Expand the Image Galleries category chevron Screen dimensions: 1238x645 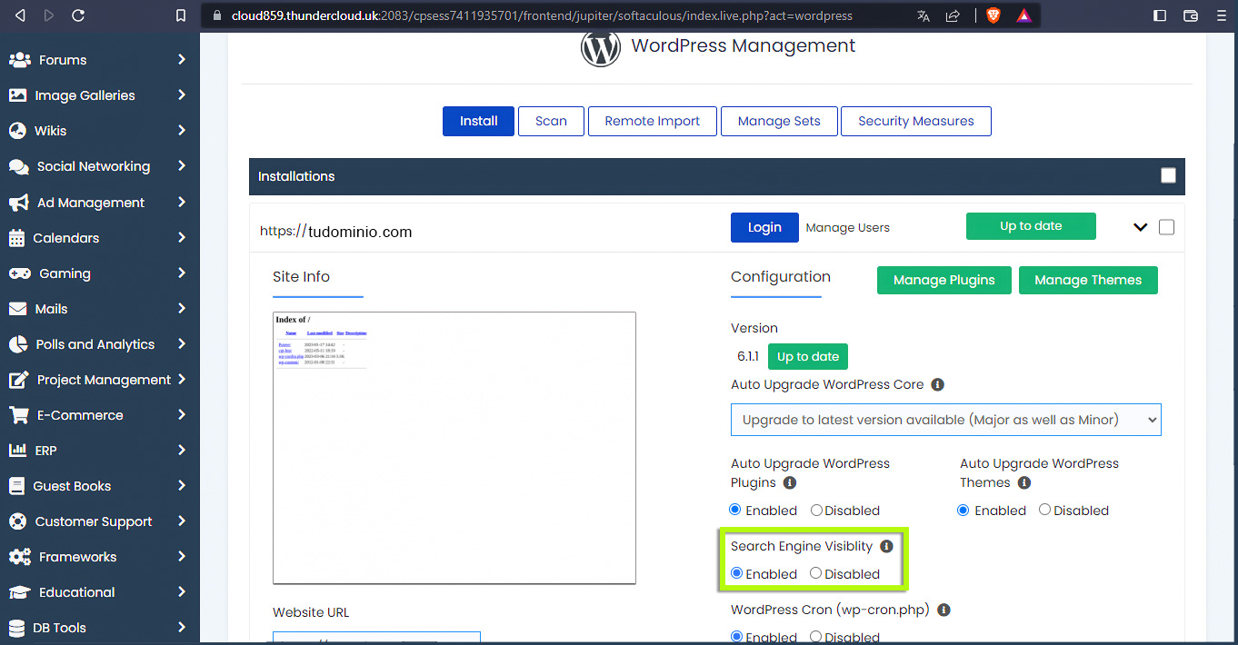click(182, 94)
